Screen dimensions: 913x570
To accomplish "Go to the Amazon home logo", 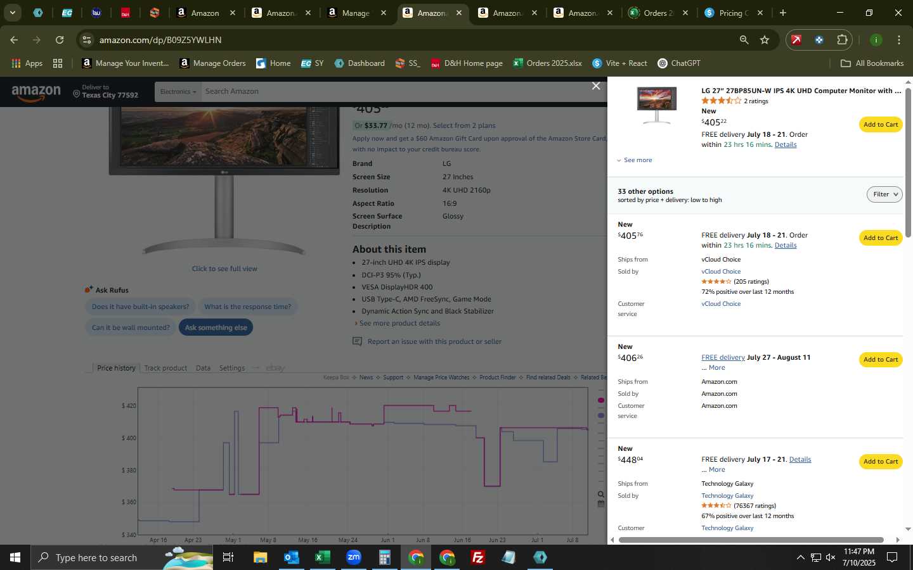I will pyautogui.click(x=36, y=92).
